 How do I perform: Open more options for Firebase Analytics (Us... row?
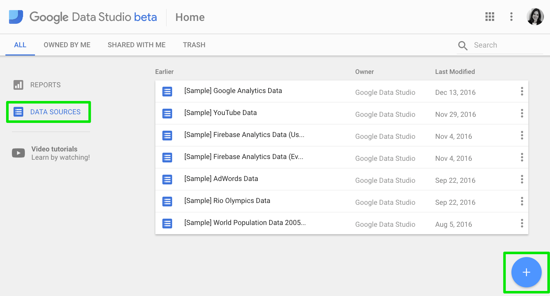tap(522, 136)
